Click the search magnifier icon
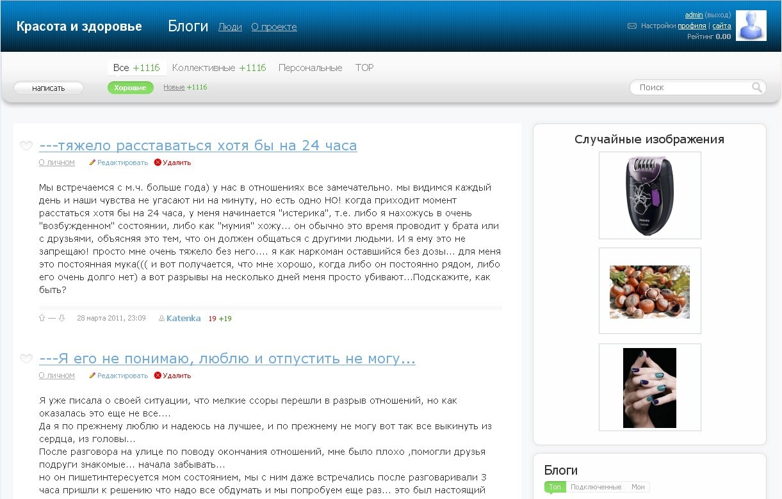The width and height of the screenshot is (782, 499). click(x=757, y=88)
